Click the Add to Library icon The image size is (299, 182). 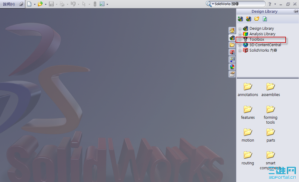(x=240, y=19)
